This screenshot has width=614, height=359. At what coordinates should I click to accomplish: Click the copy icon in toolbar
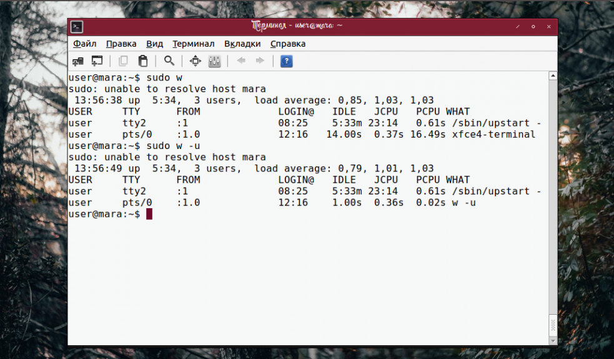[123, 61]
